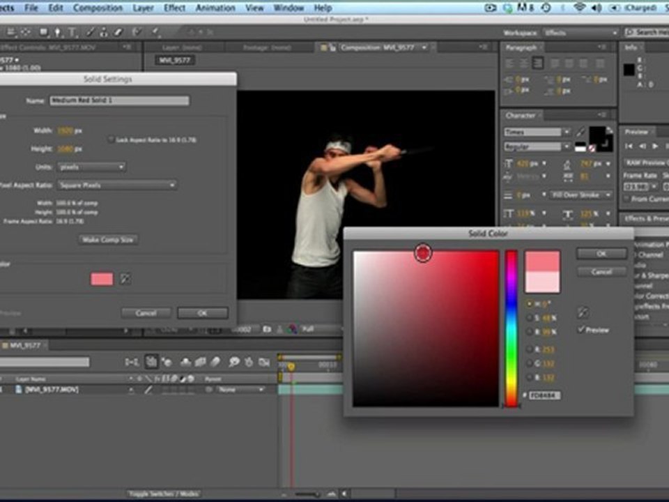Click OK in Solid Settings dialog
This screenshot has width=669, height=502.
pyautogui.click(x=203, y=313)
